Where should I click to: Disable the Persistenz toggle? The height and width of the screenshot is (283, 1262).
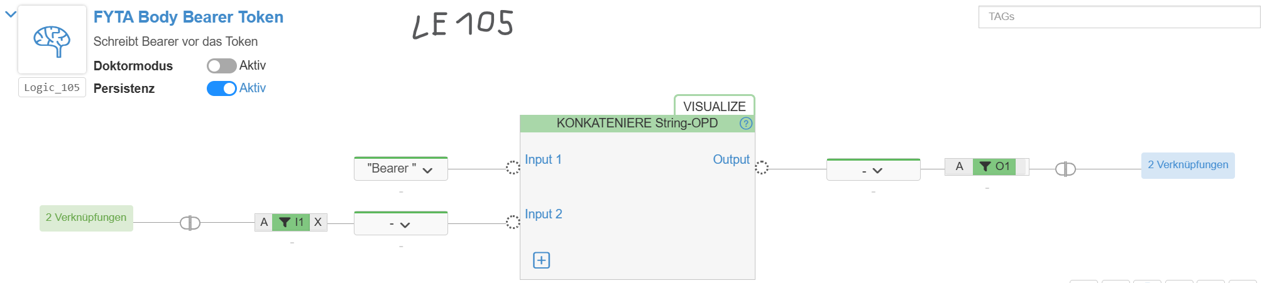pos(221,88)
